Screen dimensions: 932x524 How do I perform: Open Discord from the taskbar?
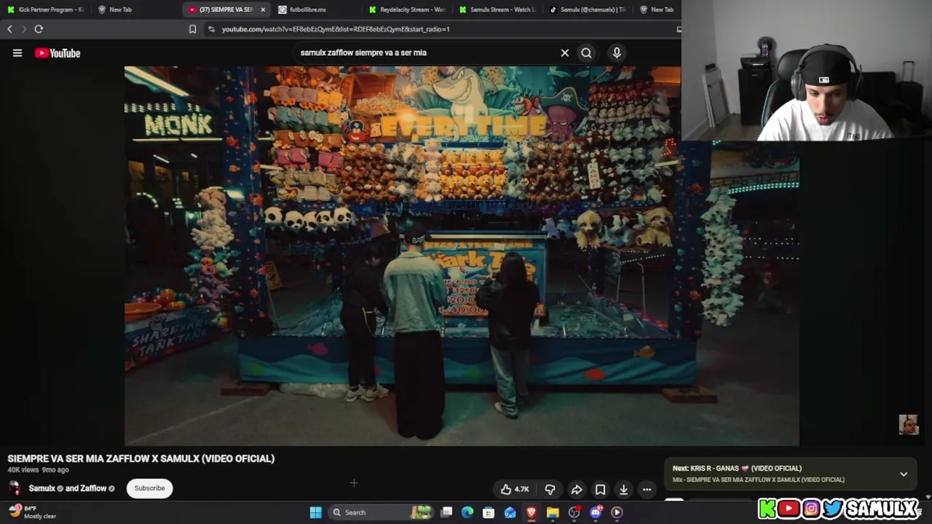click(596, 512)
